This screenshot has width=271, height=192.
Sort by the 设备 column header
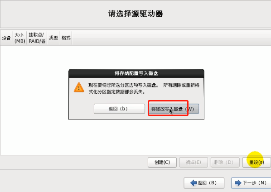[x=6, y=38]
